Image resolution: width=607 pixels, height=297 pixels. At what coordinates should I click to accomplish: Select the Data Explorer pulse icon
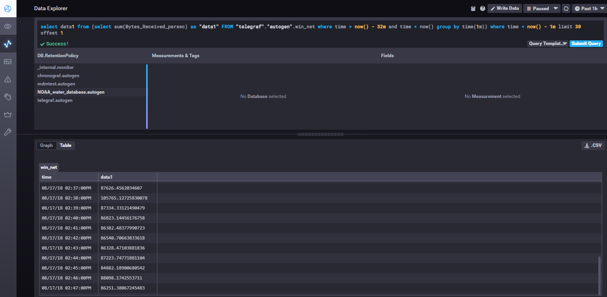(x=8, y=44)
